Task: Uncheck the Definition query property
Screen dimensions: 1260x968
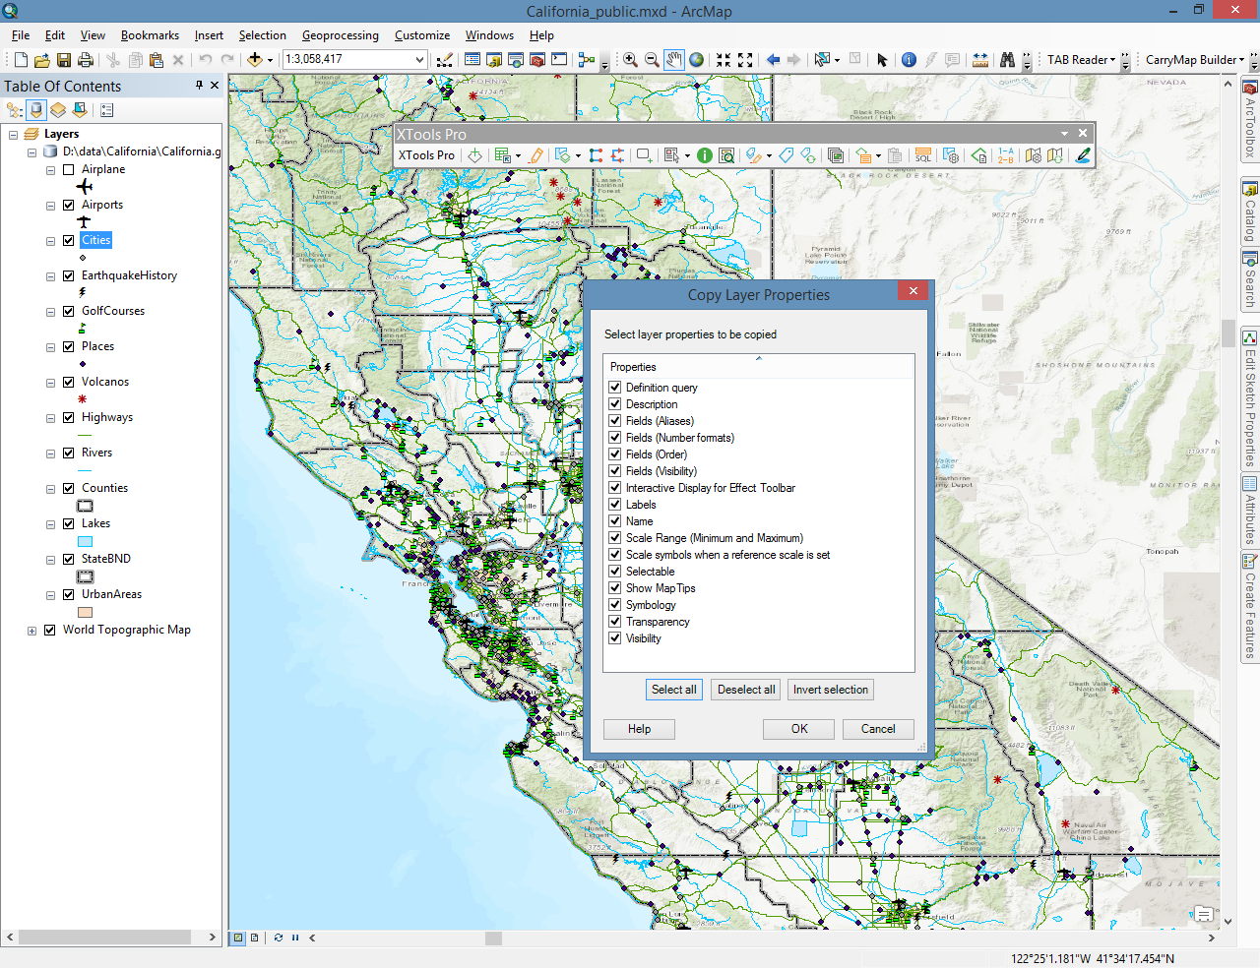Action: click(x=614, y=388)
